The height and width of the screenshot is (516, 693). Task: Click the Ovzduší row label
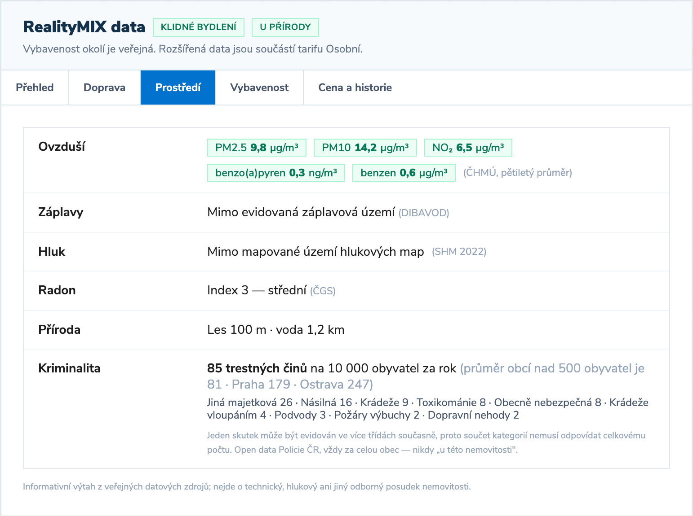pyautogui.click(x=62, y=147)
